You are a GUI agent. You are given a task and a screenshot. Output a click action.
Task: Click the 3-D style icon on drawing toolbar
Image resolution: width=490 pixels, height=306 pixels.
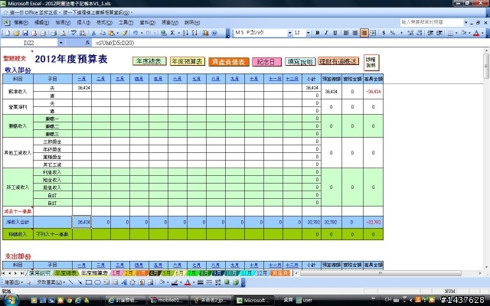point(236,282)
